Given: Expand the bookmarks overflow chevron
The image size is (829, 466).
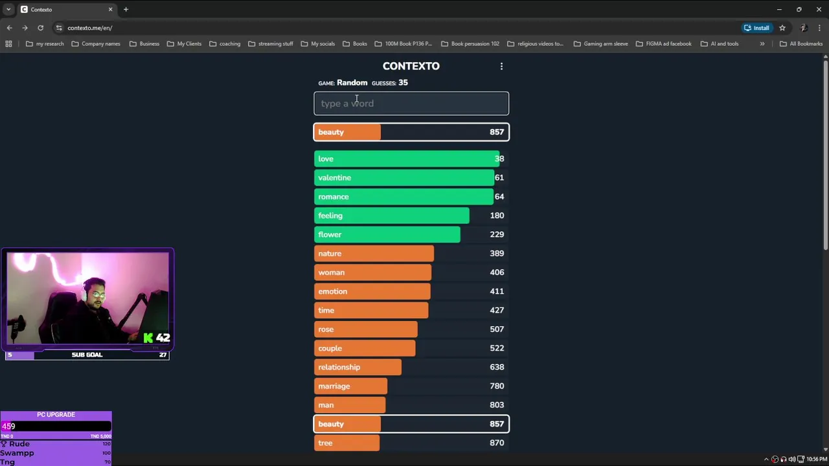Looking at the screenshot, I should [762, 44].
